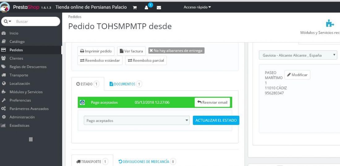
Task: Go to Catálogo in the sidebar
Action: click(x=17, y=42)
